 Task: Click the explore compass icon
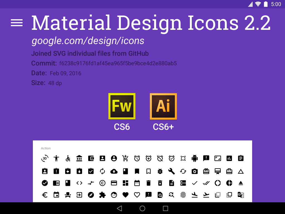90,195
